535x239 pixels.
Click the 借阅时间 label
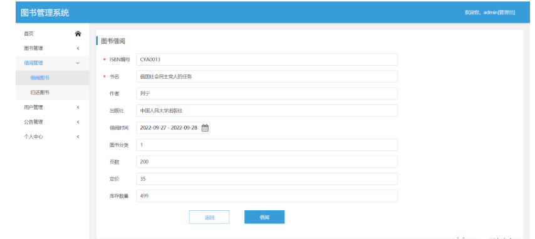[119, 128]
